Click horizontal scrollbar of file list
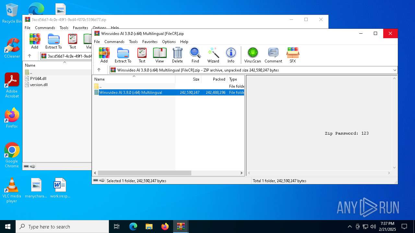This screenshot has width=415, height=233. (x=145, y=173)
